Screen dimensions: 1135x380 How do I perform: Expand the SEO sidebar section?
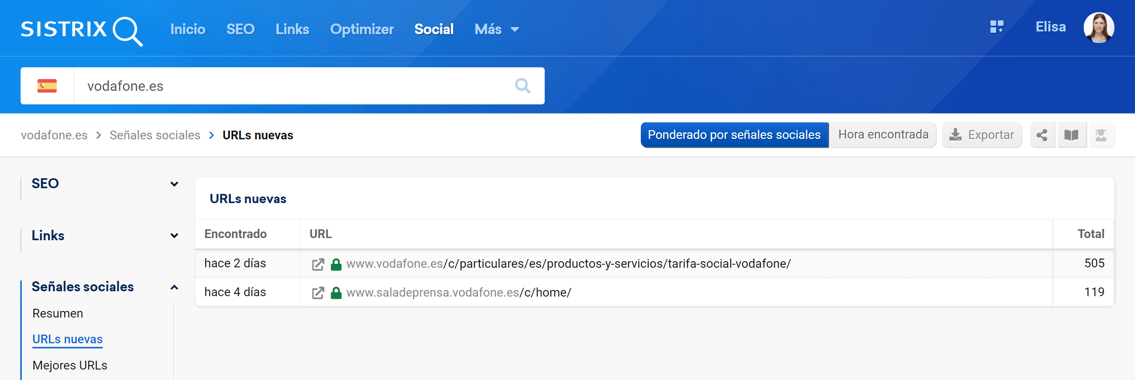[174, 184]
